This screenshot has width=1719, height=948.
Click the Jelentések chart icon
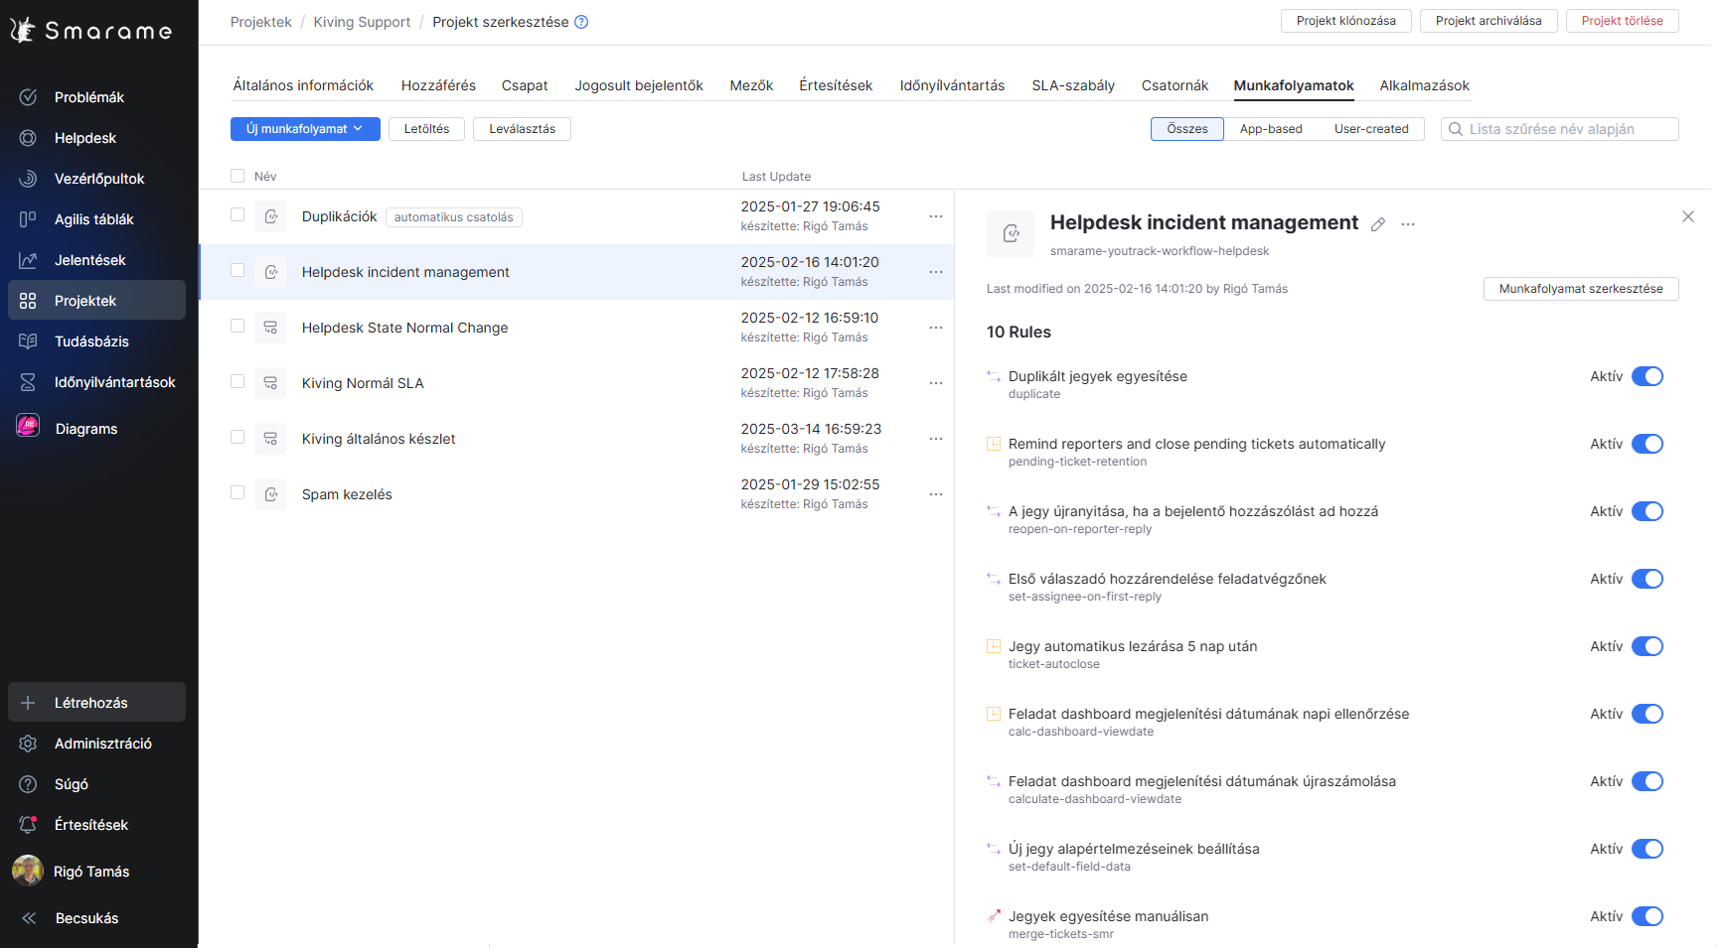coord(28,260)
